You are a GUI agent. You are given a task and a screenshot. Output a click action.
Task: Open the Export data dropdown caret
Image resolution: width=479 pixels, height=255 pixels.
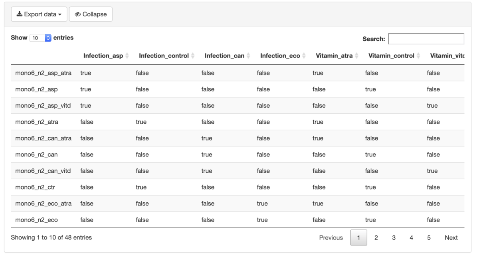[x=60, y=15]
